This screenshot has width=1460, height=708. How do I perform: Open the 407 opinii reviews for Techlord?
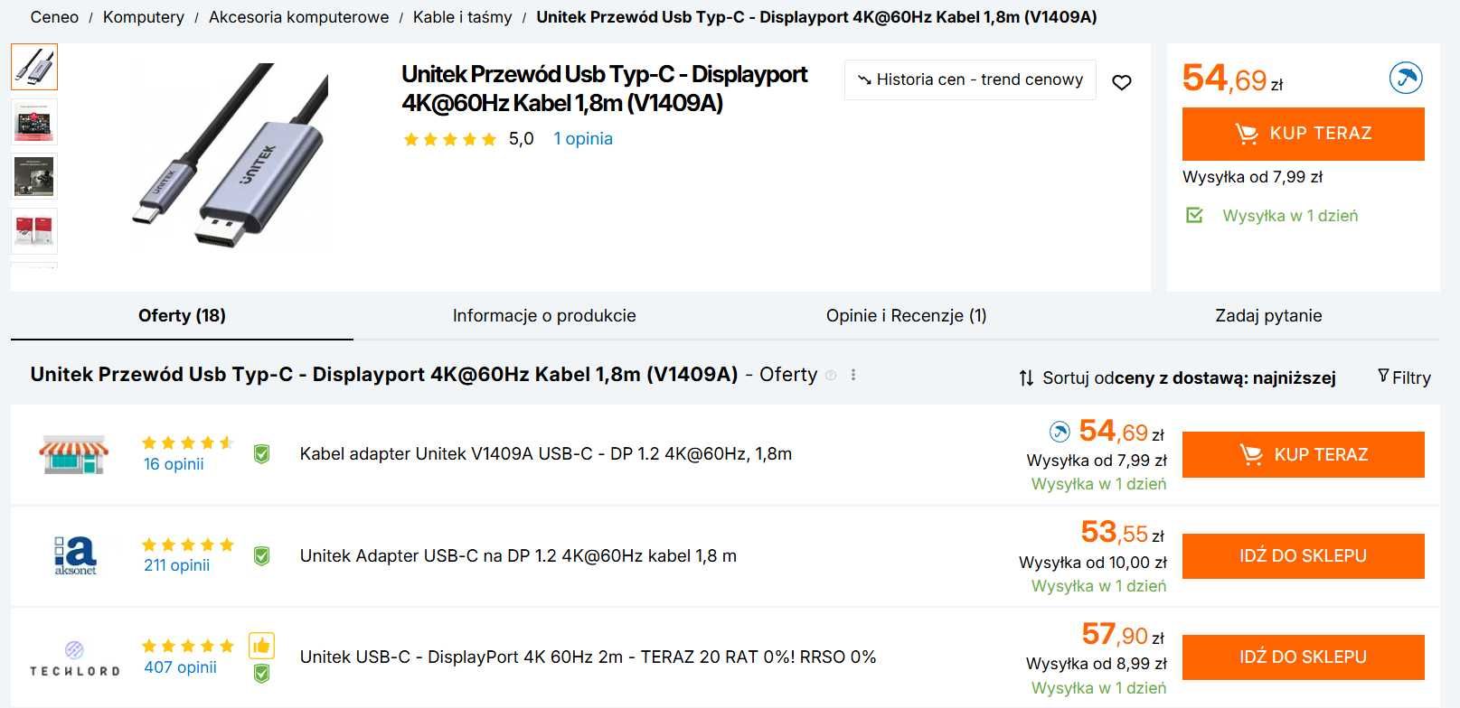coord(180,667)
